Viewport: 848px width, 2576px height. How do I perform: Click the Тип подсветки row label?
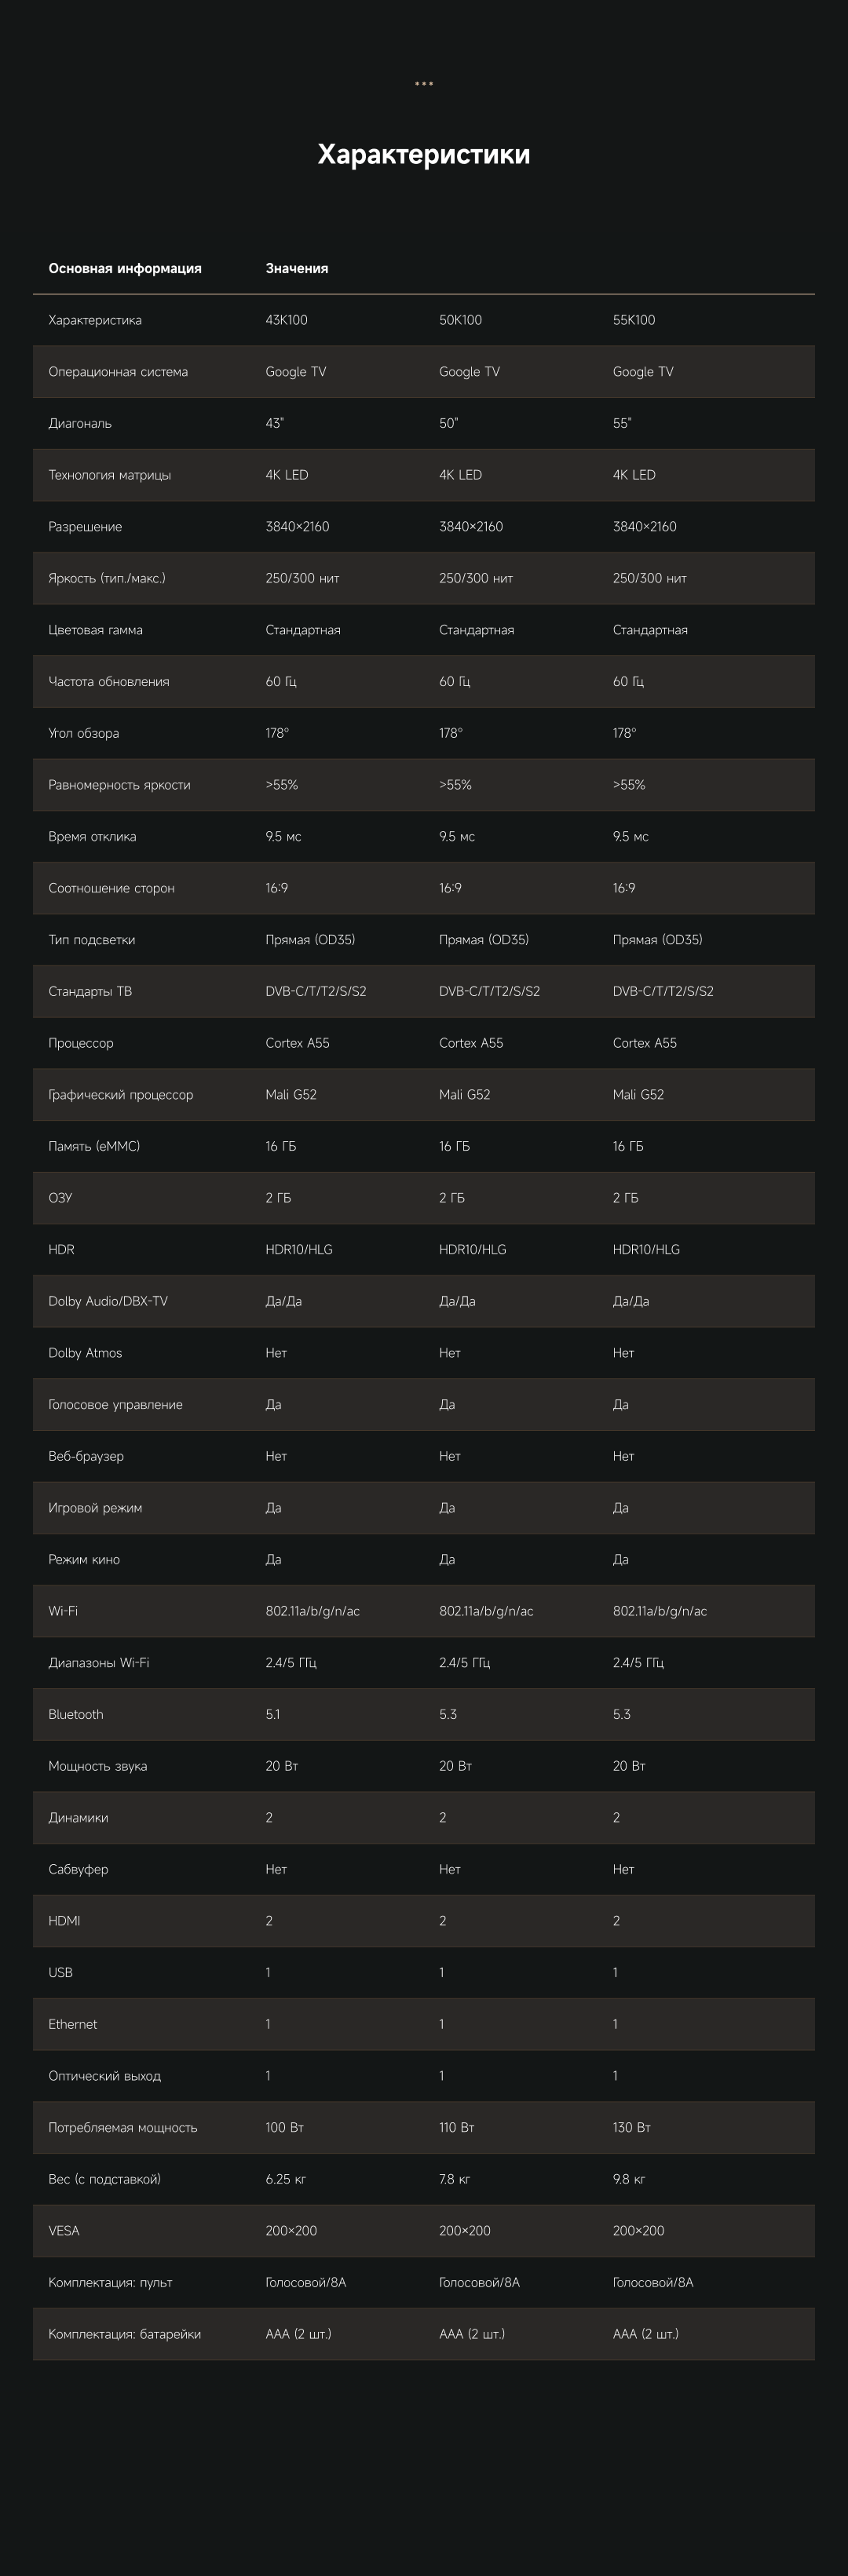pyautogui.click(x=92, y=940)
